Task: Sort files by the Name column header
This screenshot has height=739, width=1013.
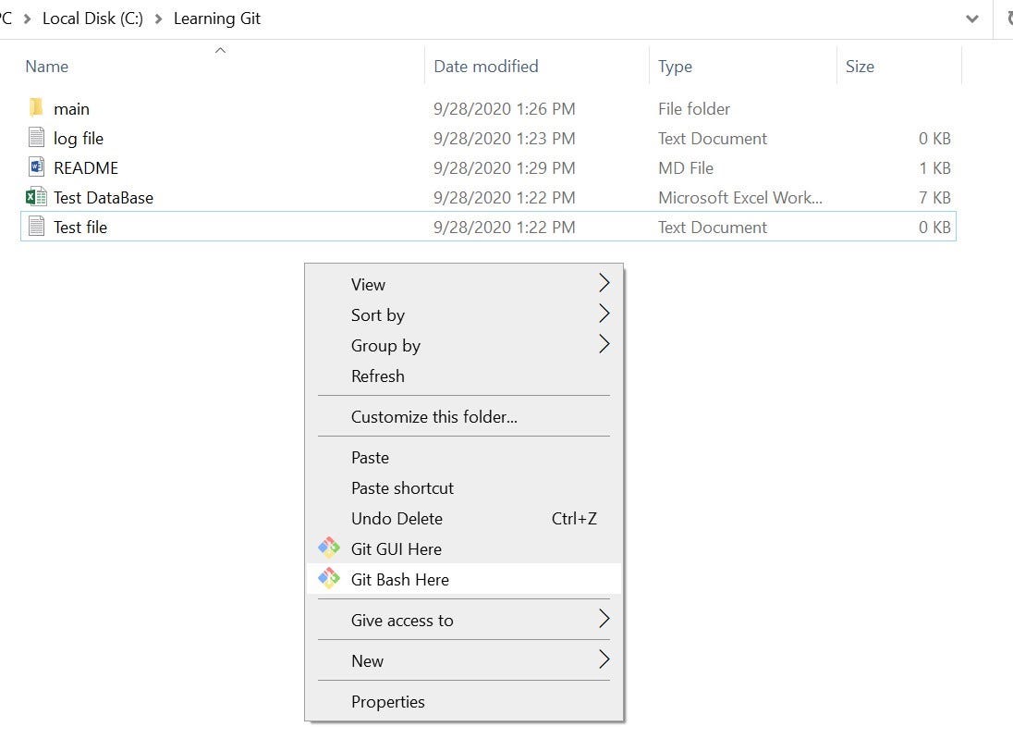Action: pyautogui.click(x=47, y=66)
